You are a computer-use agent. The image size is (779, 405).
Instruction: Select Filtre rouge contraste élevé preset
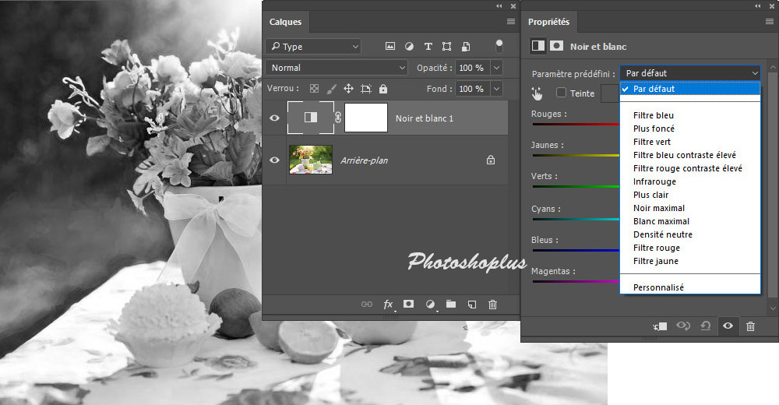tap(687, 168)
